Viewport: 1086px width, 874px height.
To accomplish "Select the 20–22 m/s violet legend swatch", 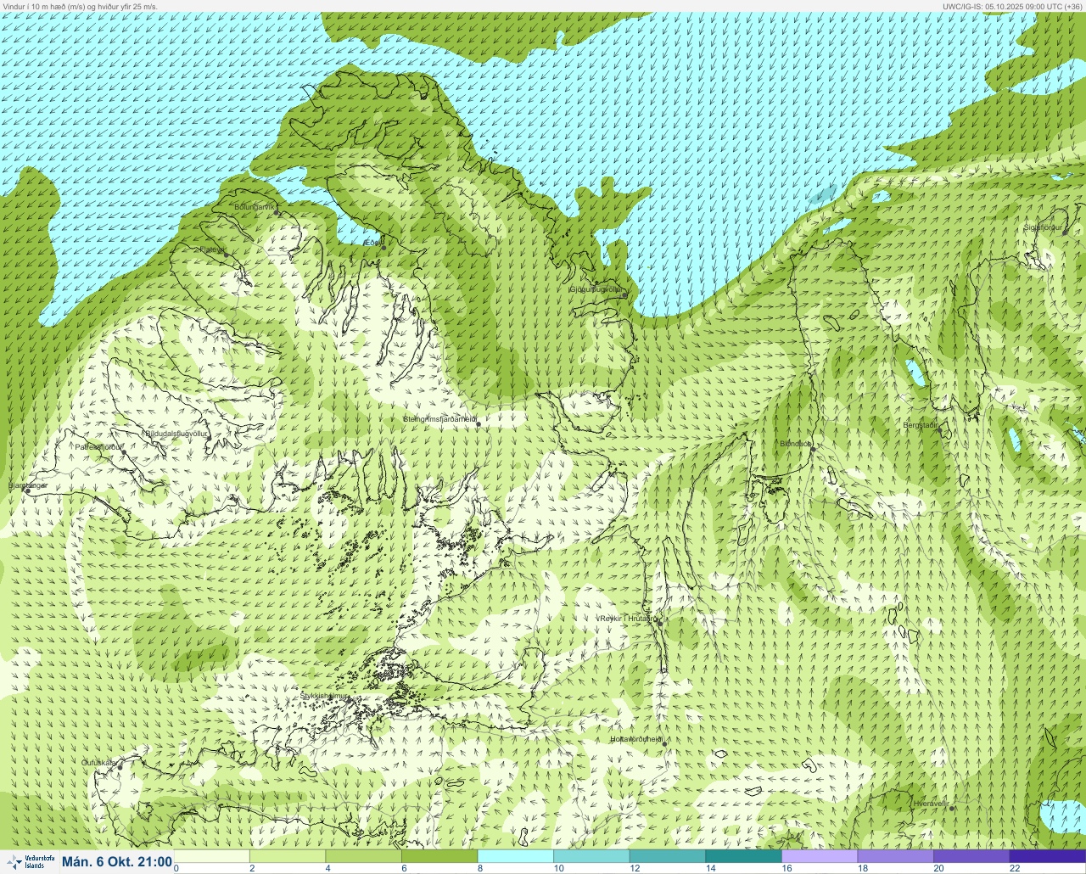I will [x=971, y=856].
